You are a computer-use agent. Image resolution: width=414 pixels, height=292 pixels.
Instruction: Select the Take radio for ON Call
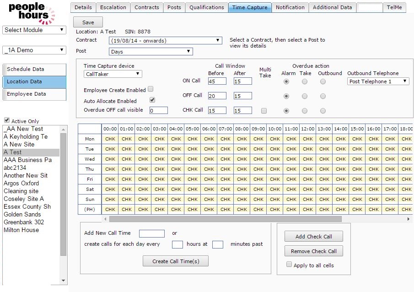click(305, 81)
